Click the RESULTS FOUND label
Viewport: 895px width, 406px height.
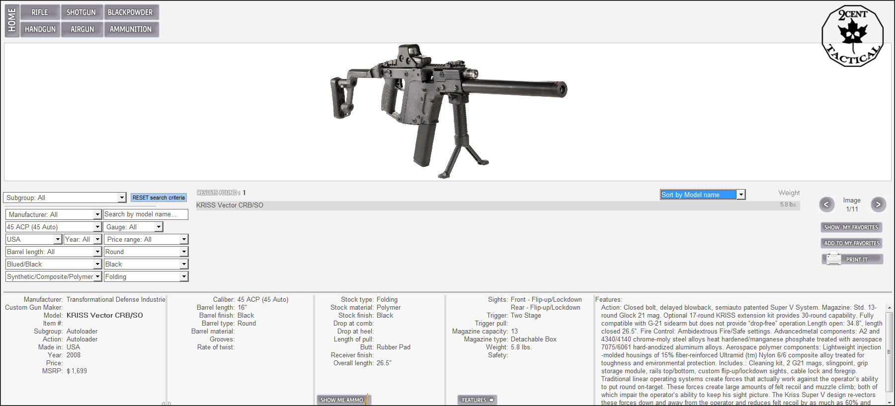click(219, 193)
